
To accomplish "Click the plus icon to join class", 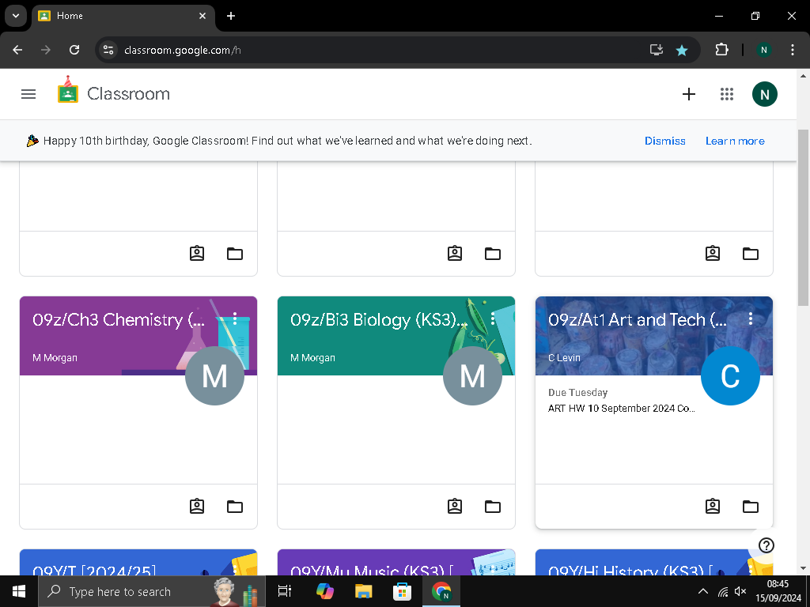I will tap(689, 94).
